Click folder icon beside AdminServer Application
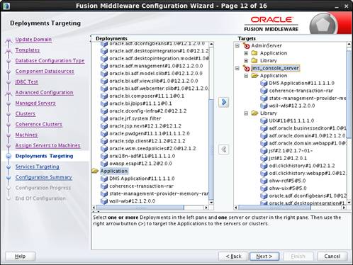 254,53
